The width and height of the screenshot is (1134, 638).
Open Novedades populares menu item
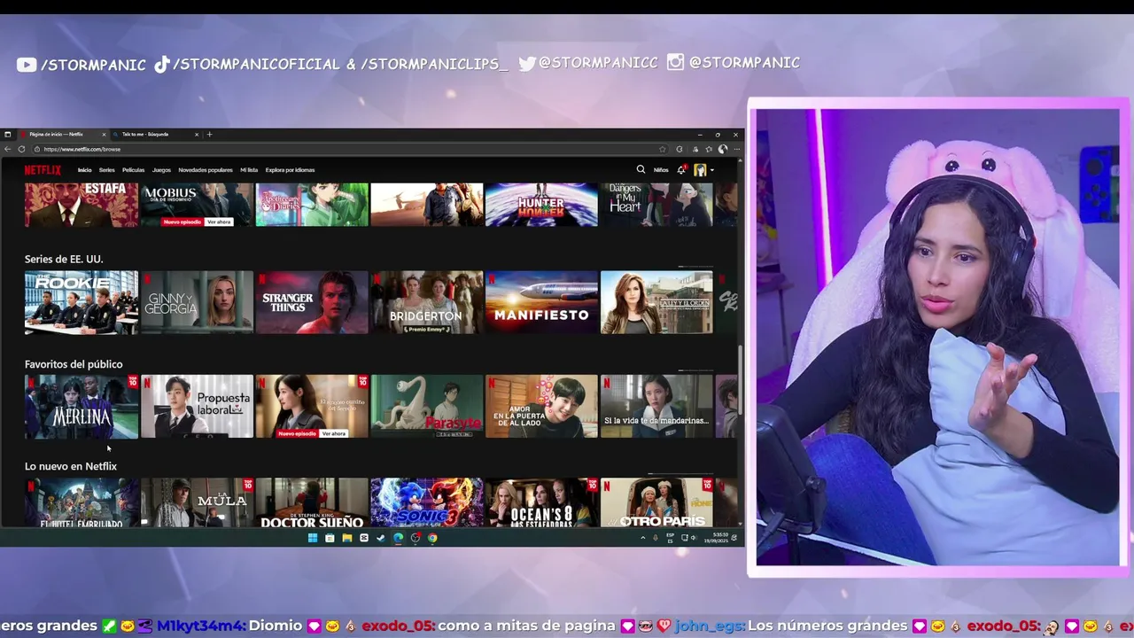click(x=206, y=170)
